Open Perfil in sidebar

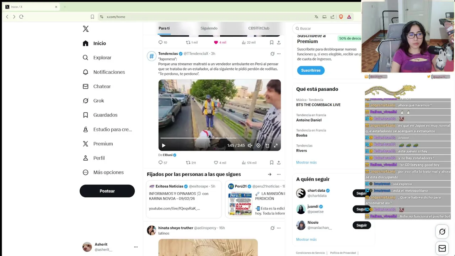tap(94, 158)
